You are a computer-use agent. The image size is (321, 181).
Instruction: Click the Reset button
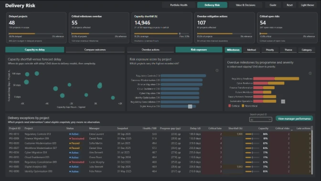coord(289,5)
